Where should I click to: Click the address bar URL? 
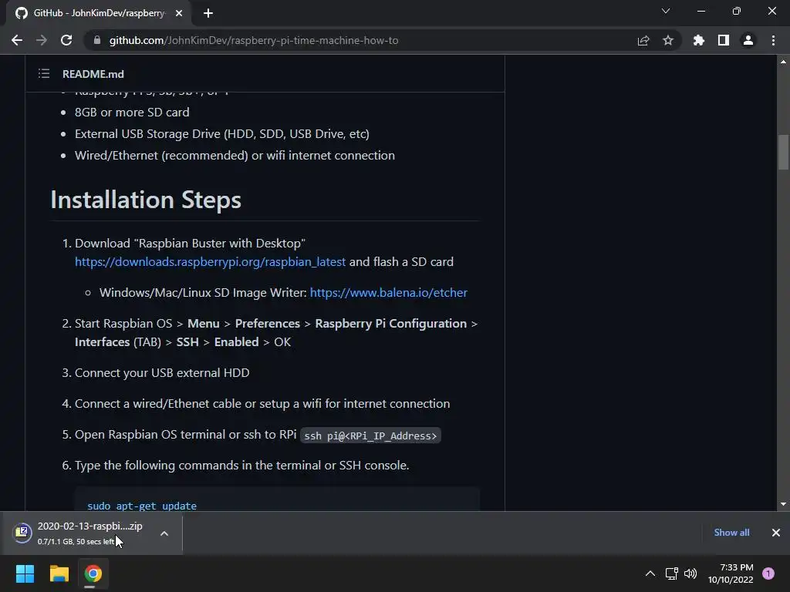(253, 40)
